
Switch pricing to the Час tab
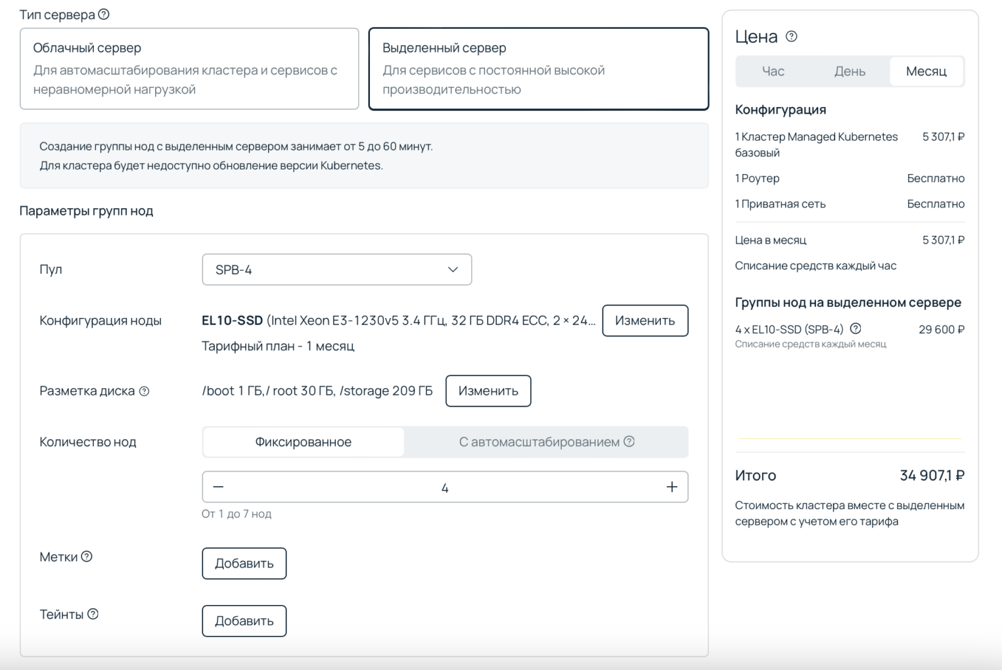click(x=773, y=71)
